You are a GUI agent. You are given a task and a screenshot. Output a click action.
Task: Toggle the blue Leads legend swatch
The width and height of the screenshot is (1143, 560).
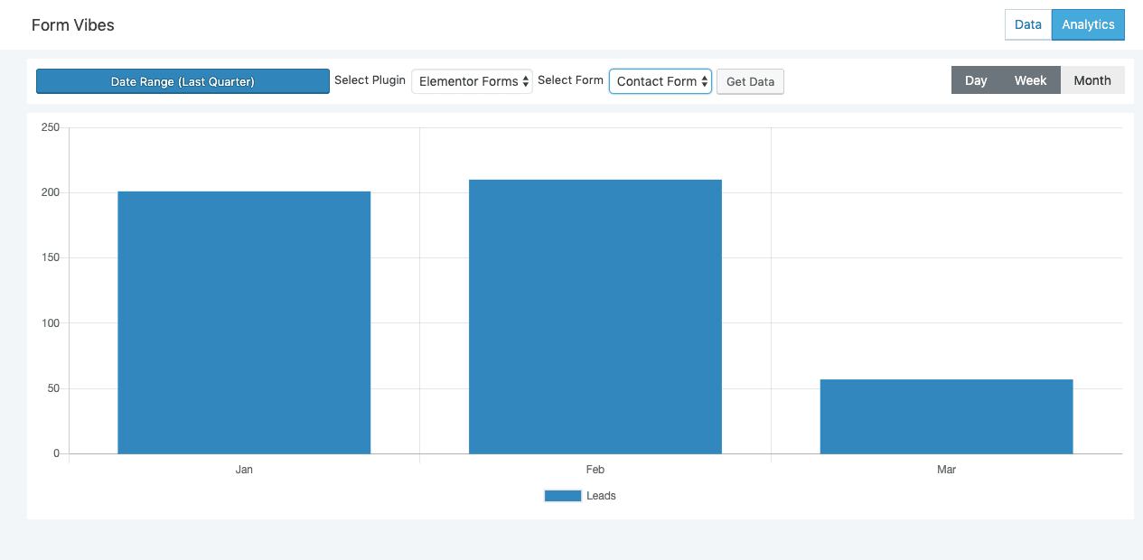tap(562, 496)
